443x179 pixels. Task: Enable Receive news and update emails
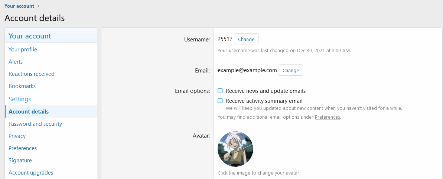pos(220,91)
